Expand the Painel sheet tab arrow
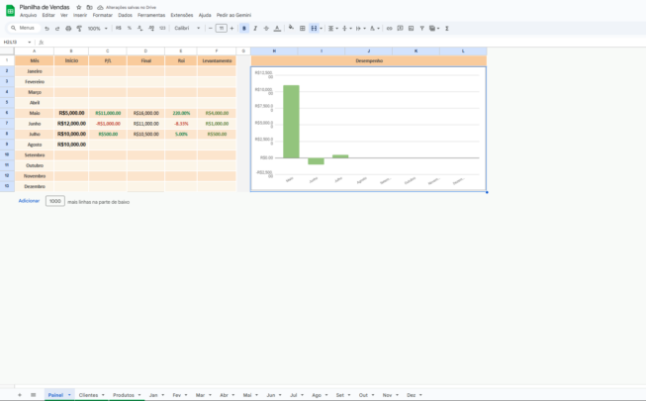This screenshot has height=401, width=646. point(68,395)
